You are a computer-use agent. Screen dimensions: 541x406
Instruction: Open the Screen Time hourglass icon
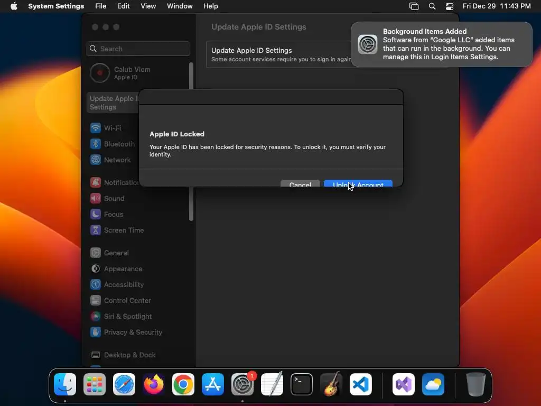[96, 230]
